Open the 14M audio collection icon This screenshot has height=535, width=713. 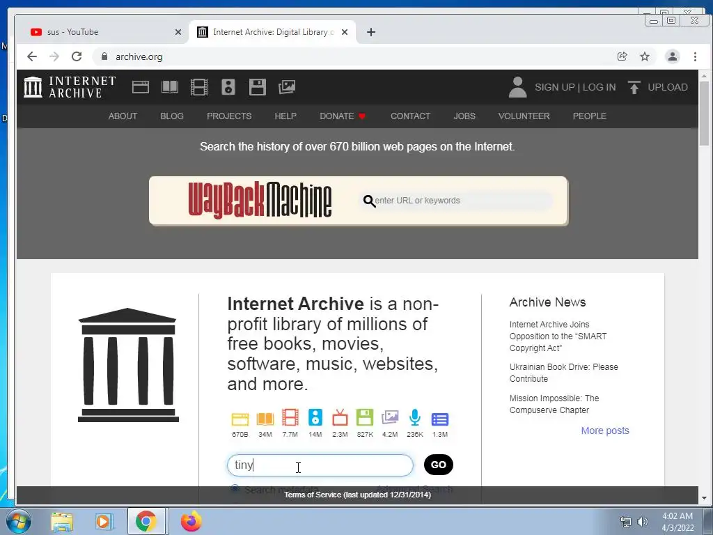(x=315, y=418)
